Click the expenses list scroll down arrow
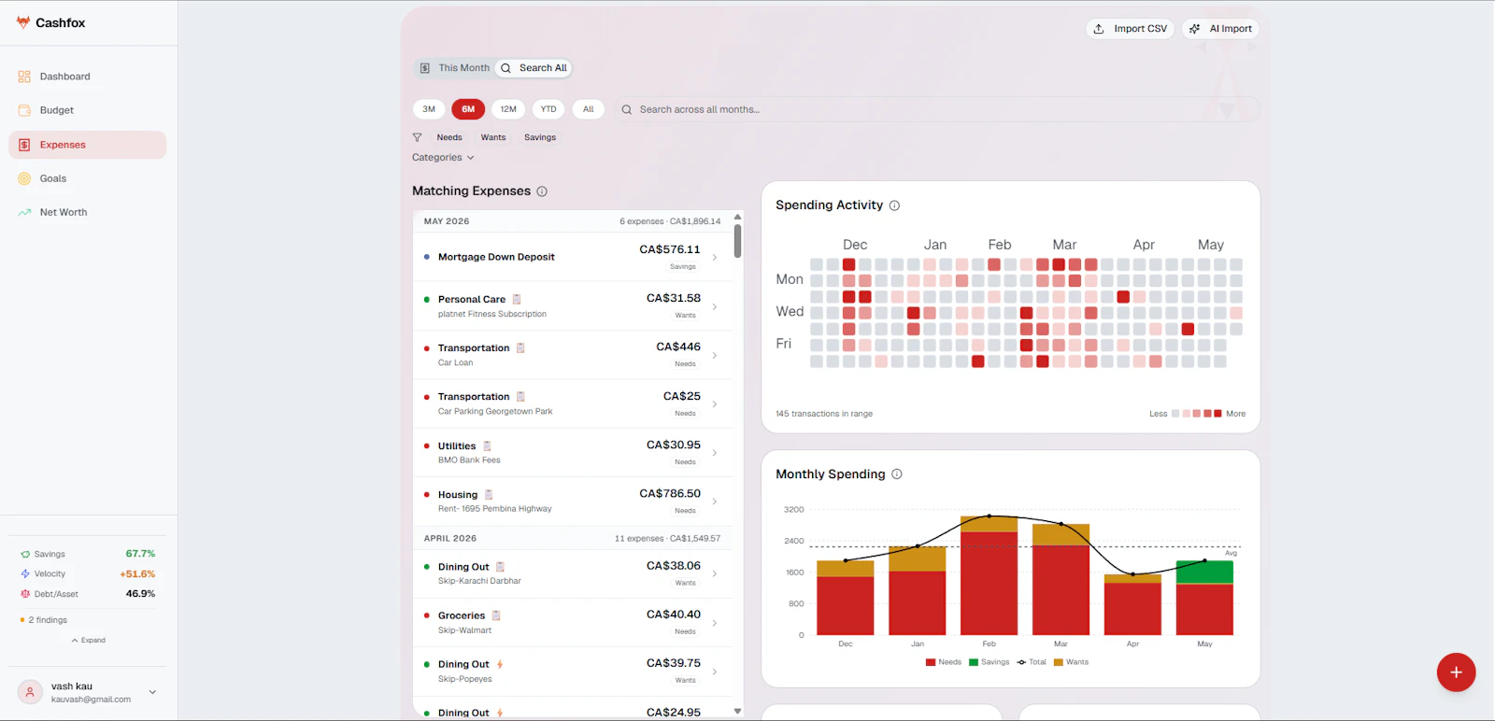The image size is (1495, 721). [x=737, y=712]
